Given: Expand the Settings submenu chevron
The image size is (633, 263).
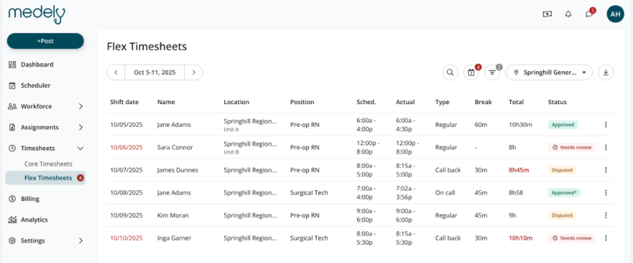Looking at the screenshot, I should click(81, 240).
